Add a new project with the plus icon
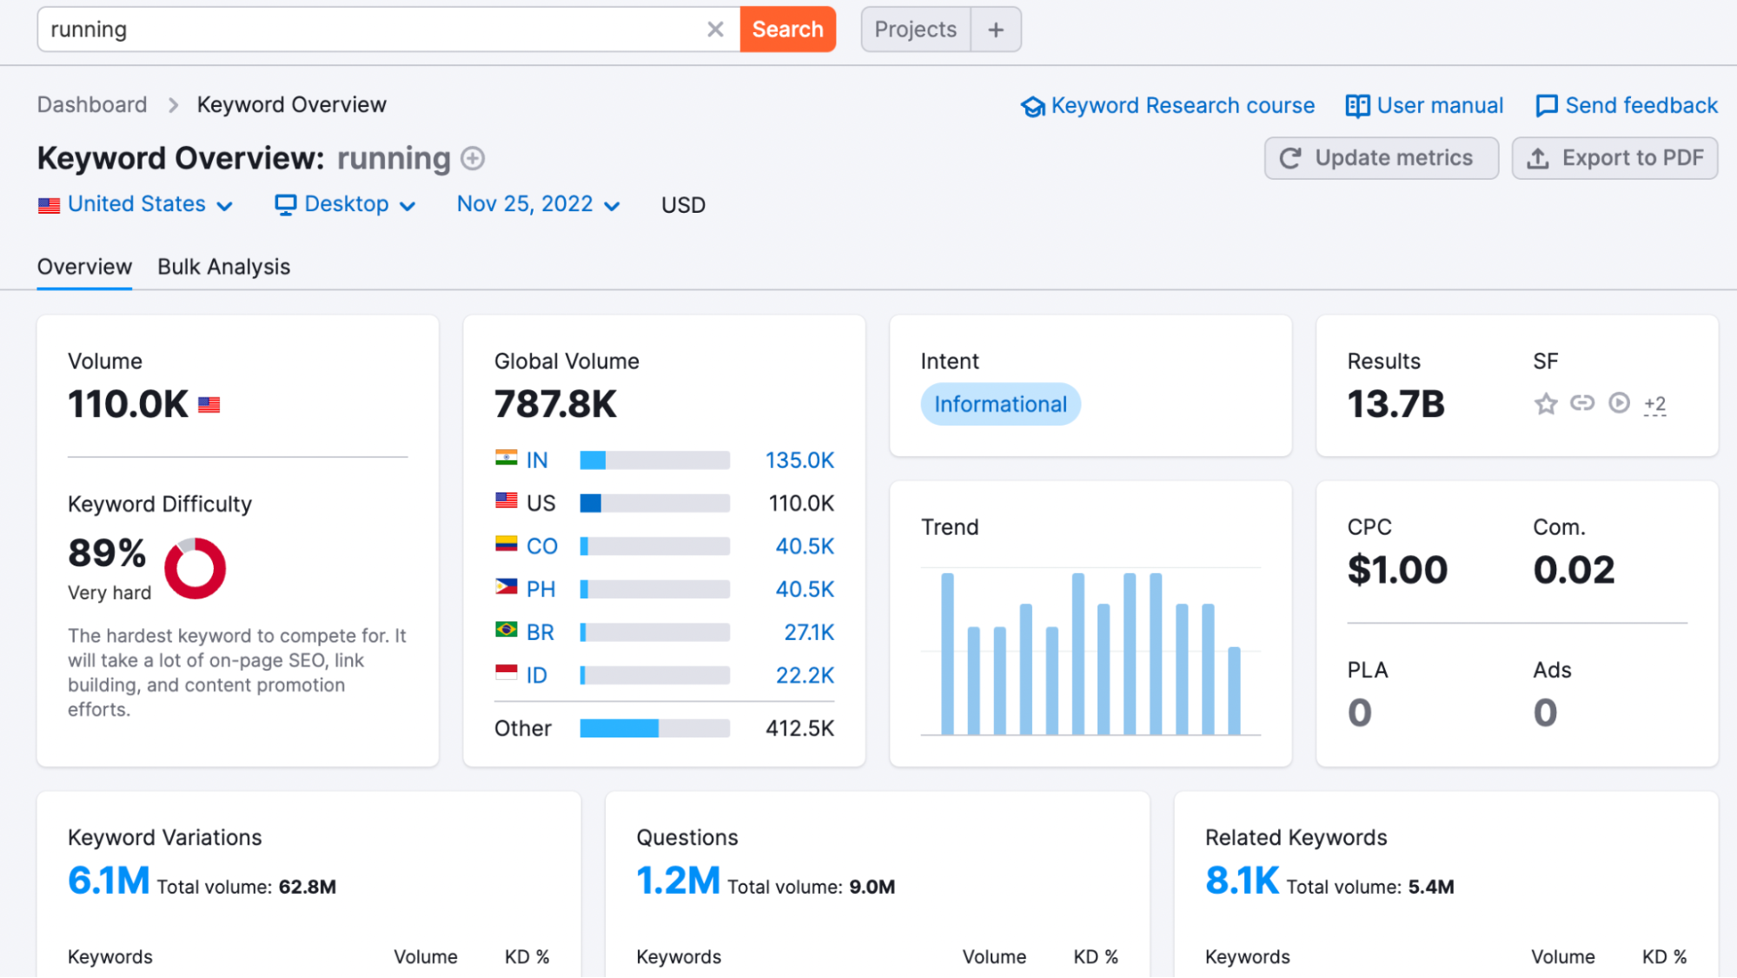Viewport: 1737px width, 978px height. (996, 30)
